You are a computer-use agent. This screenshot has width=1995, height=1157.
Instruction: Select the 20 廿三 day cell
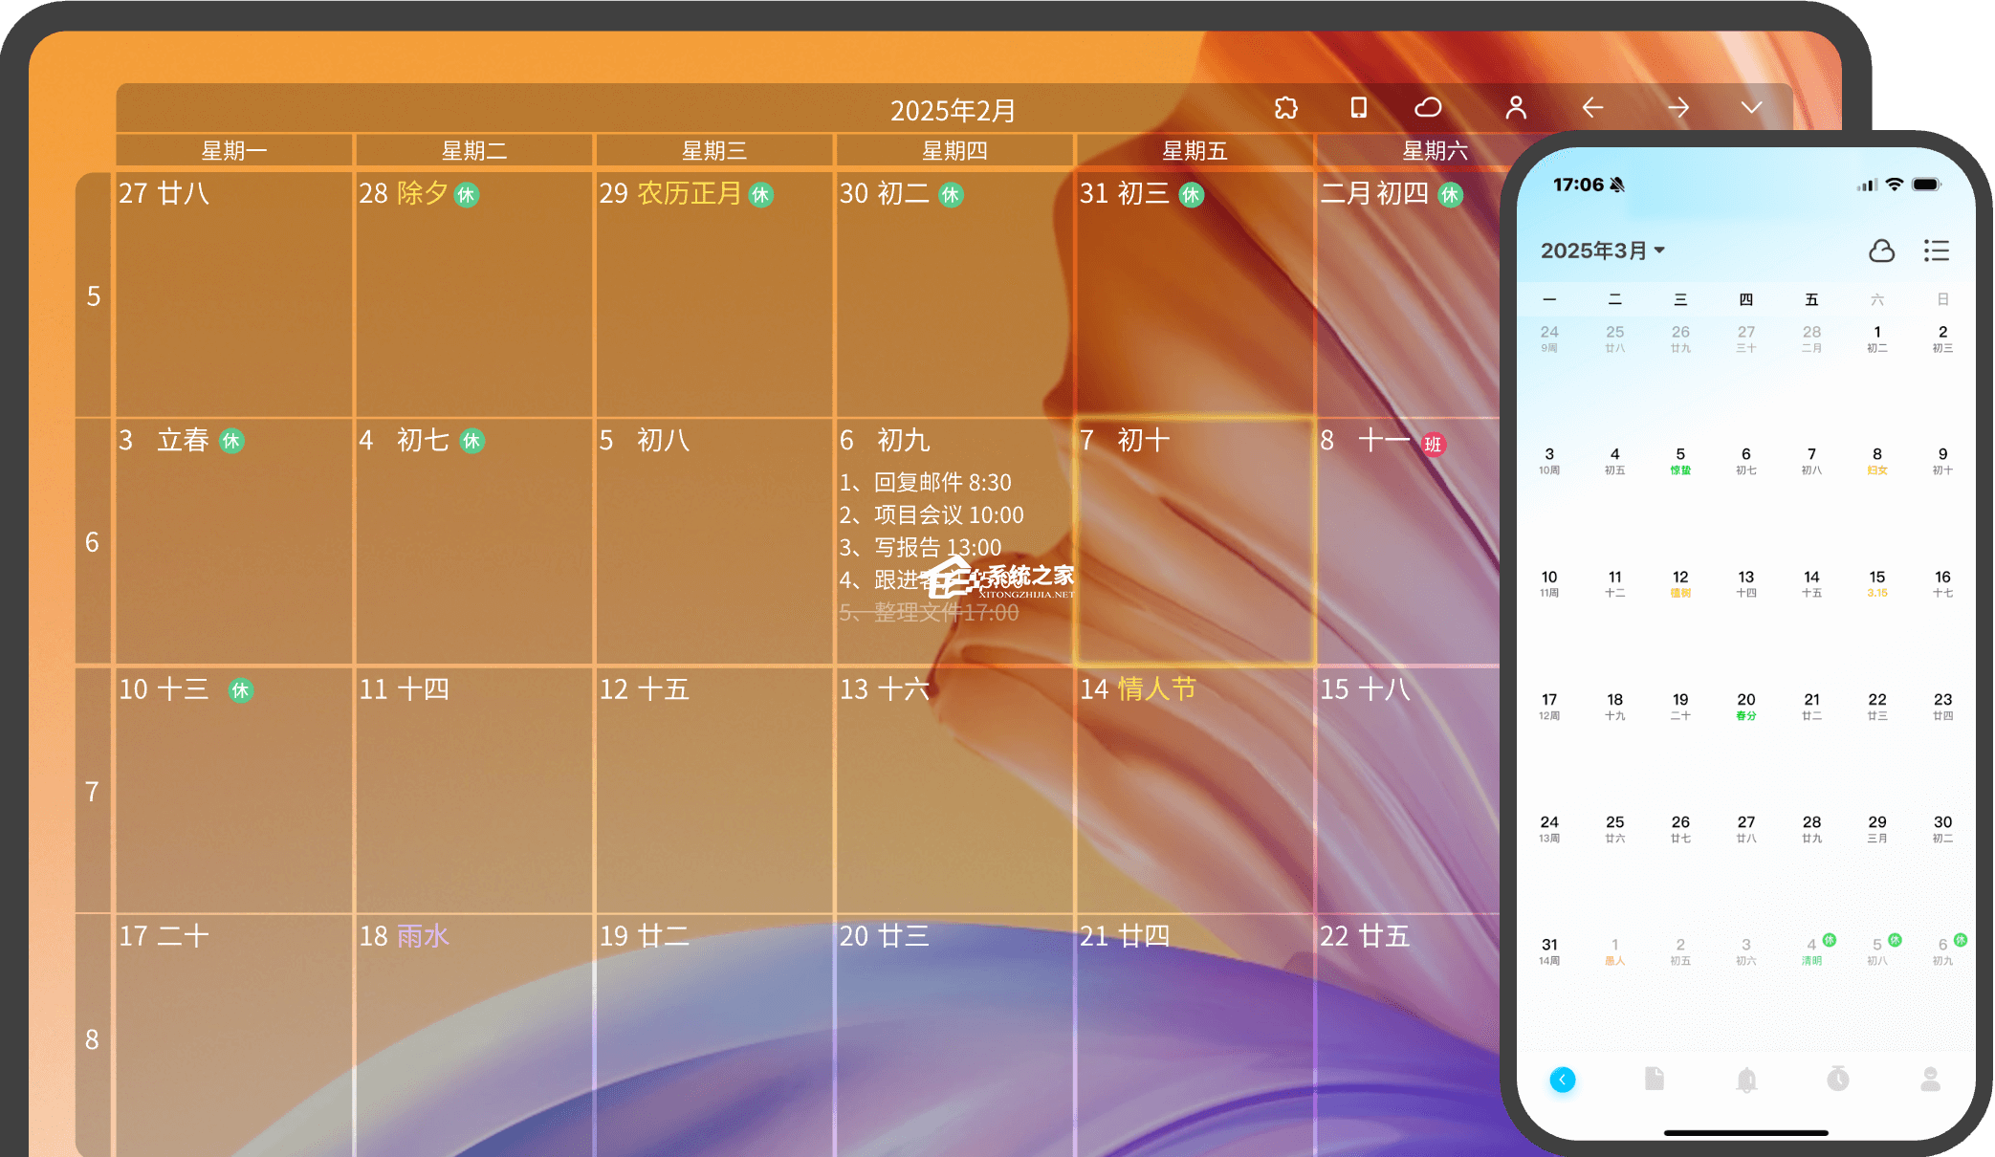[954, 1035]
